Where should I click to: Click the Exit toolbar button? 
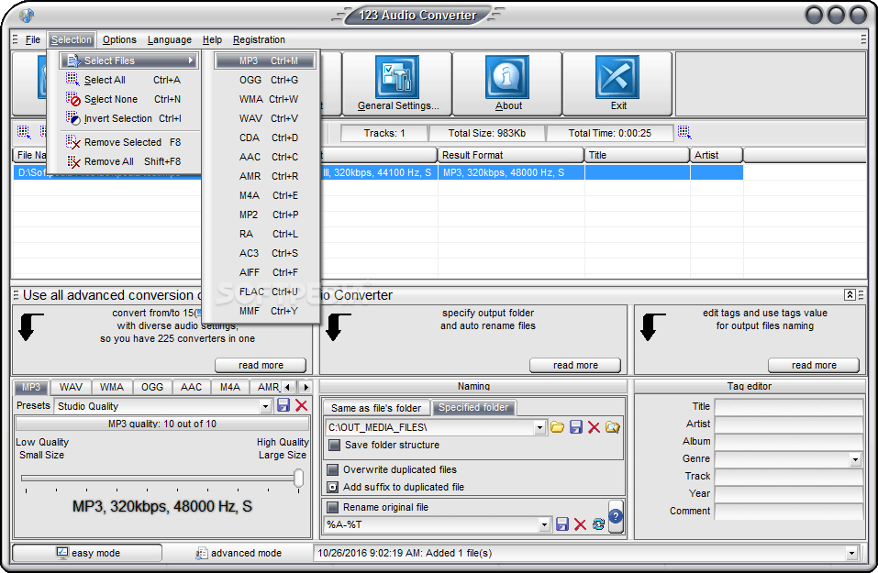pyautogui.click(x=617, y=83)
